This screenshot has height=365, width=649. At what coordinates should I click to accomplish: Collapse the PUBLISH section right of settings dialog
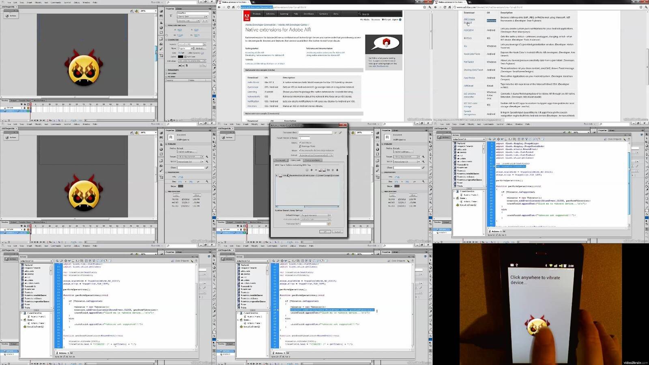pos(383,144)
